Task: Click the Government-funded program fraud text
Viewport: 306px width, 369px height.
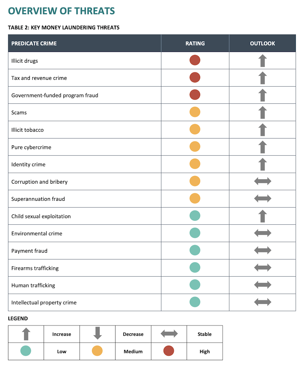Action: click(x=55, y=95)
